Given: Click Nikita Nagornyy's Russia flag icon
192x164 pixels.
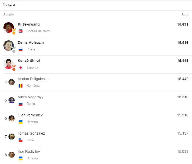Looking at the screenshot, I should (21, 104).
